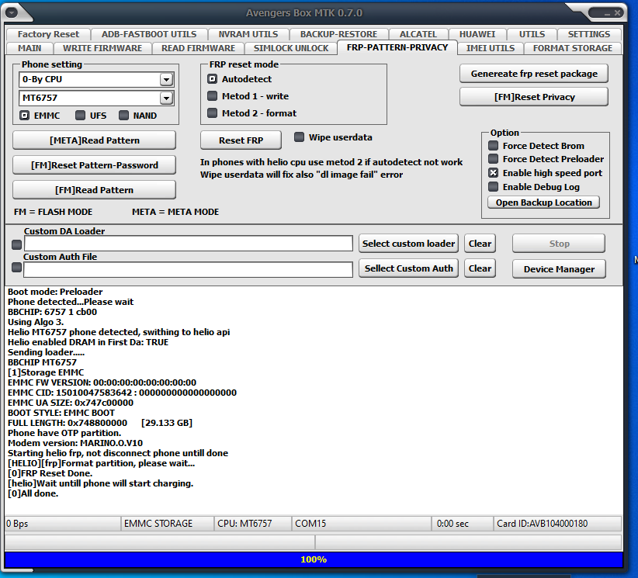Open the ALCATEL tab
Screen dimensions: 638x578
(418, 34)
